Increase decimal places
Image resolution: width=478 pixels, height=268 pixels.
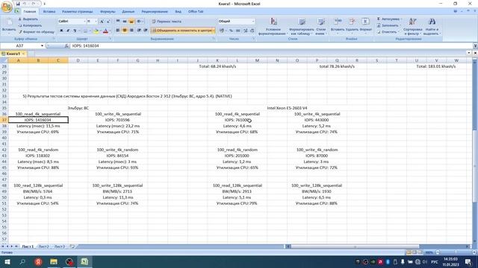point(246,31)
